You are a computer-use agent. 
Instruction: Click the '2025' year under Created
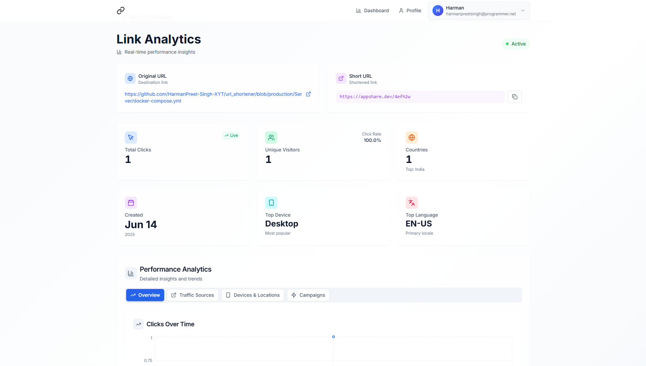point(130,235)
